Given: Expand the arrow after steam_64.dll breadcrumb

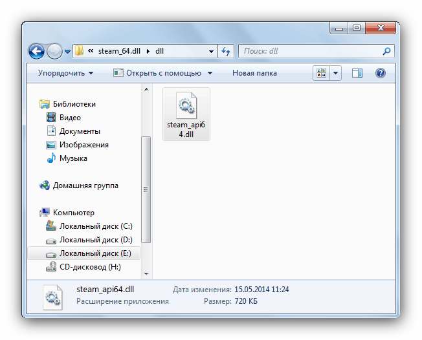Looking at the screenshot, I should click(x=148, y=51).
